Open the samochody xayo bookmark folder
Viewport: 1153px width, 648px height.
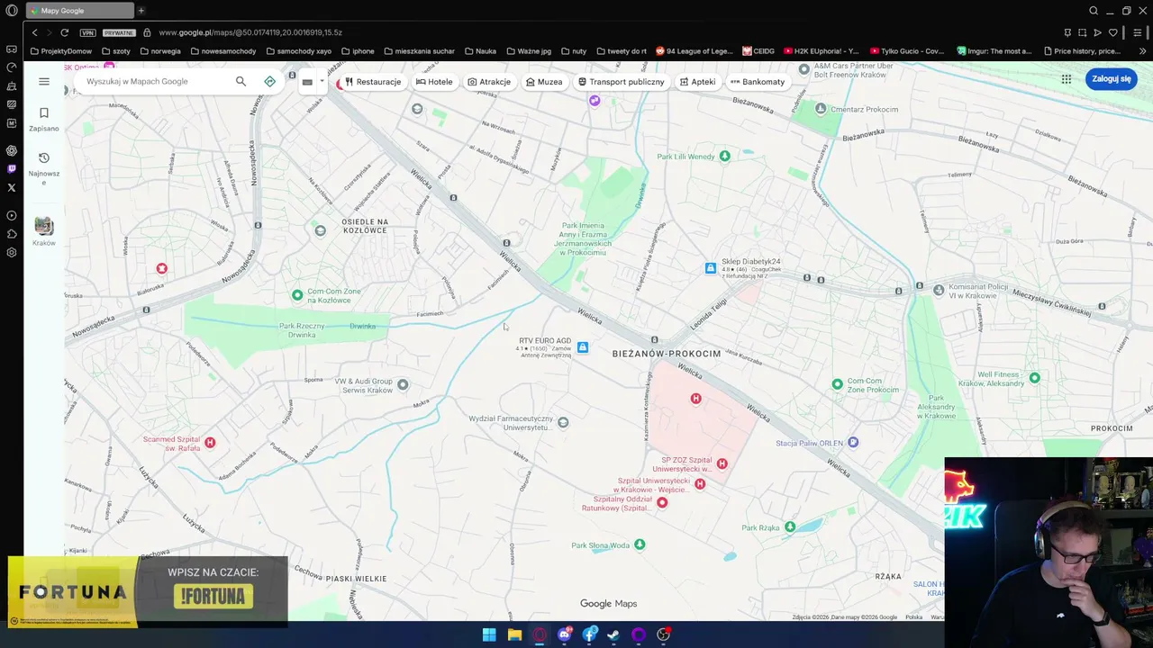[298, 51]
